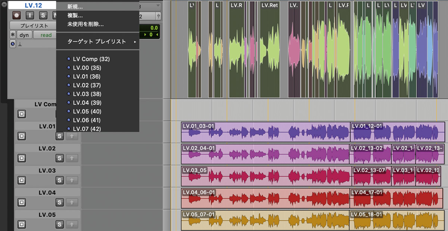The image size is (448, 231).
Task: Set LV.01 lane as target playlist
Action: coord(22,136)
